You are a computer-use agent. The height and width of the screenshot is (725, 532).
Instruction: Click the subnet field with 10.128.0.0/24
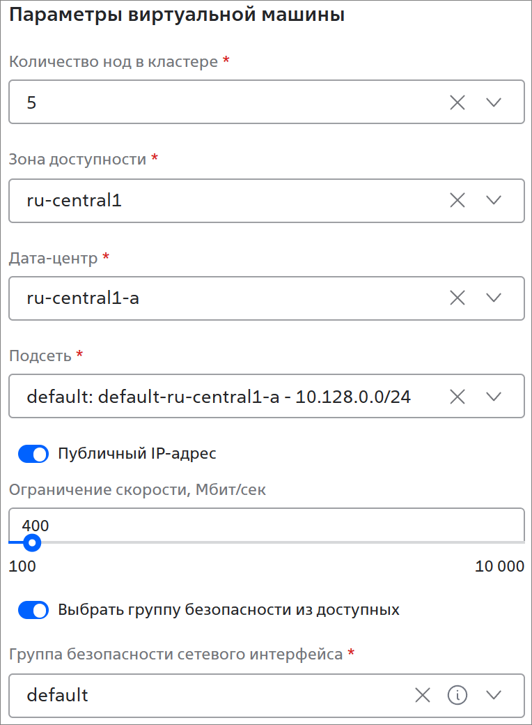click(x=267, y=396)
